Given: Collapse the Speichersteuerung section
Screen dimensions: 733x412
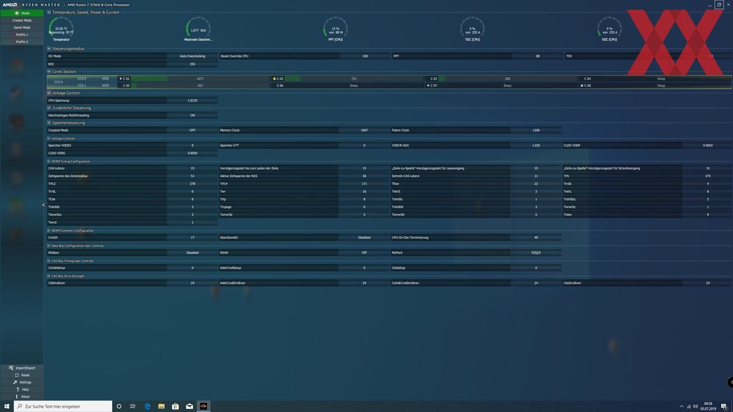Looking at the screenshot, I should pyautogui.click(x=49, y=123).
